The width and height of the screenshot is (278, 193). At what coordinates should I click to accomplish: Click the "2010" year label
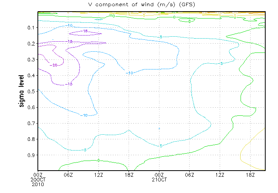coord(38,185)
